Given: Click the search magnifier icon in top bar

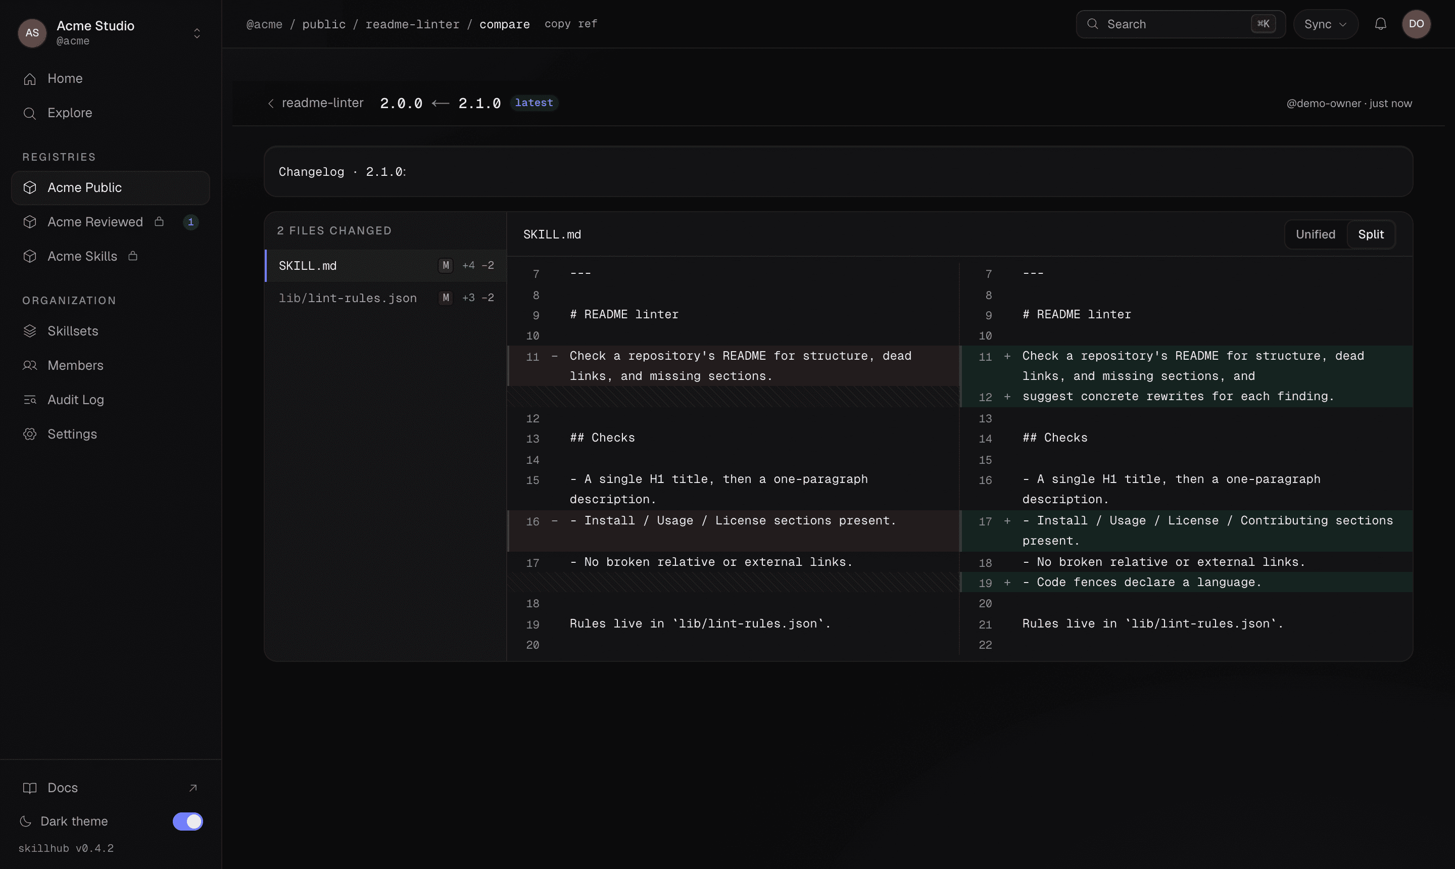Looking at the screenshot, I should [x=1092, y=24].
